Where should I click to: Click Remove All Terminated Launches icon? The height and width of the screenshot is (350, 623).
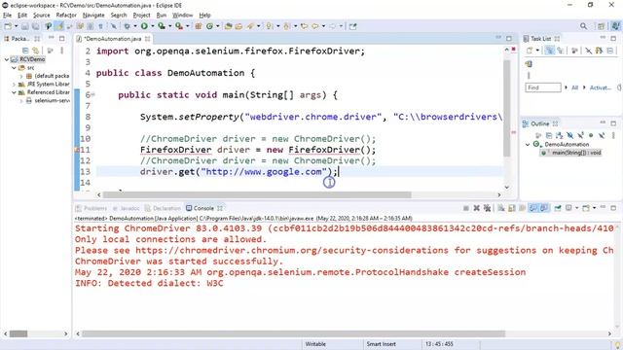pyautogui.click(x=487, y=208)
